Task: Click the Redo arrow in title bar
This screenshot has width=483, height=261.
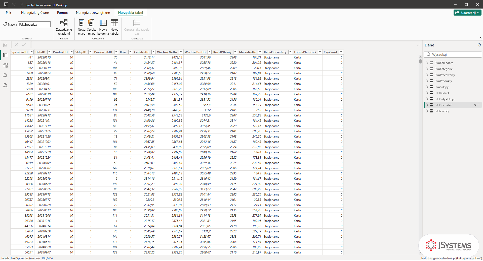Action: (21, 5)
